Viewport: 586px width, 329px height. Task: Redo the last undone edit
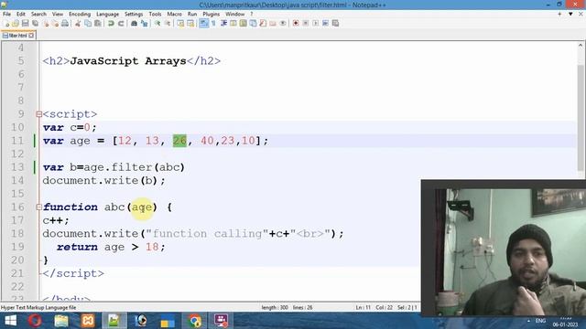tap(121, 23)
